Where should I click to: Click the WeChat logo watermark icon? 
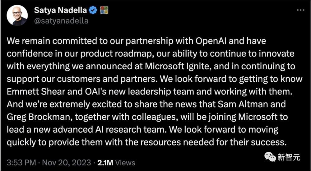click(270, 157)
